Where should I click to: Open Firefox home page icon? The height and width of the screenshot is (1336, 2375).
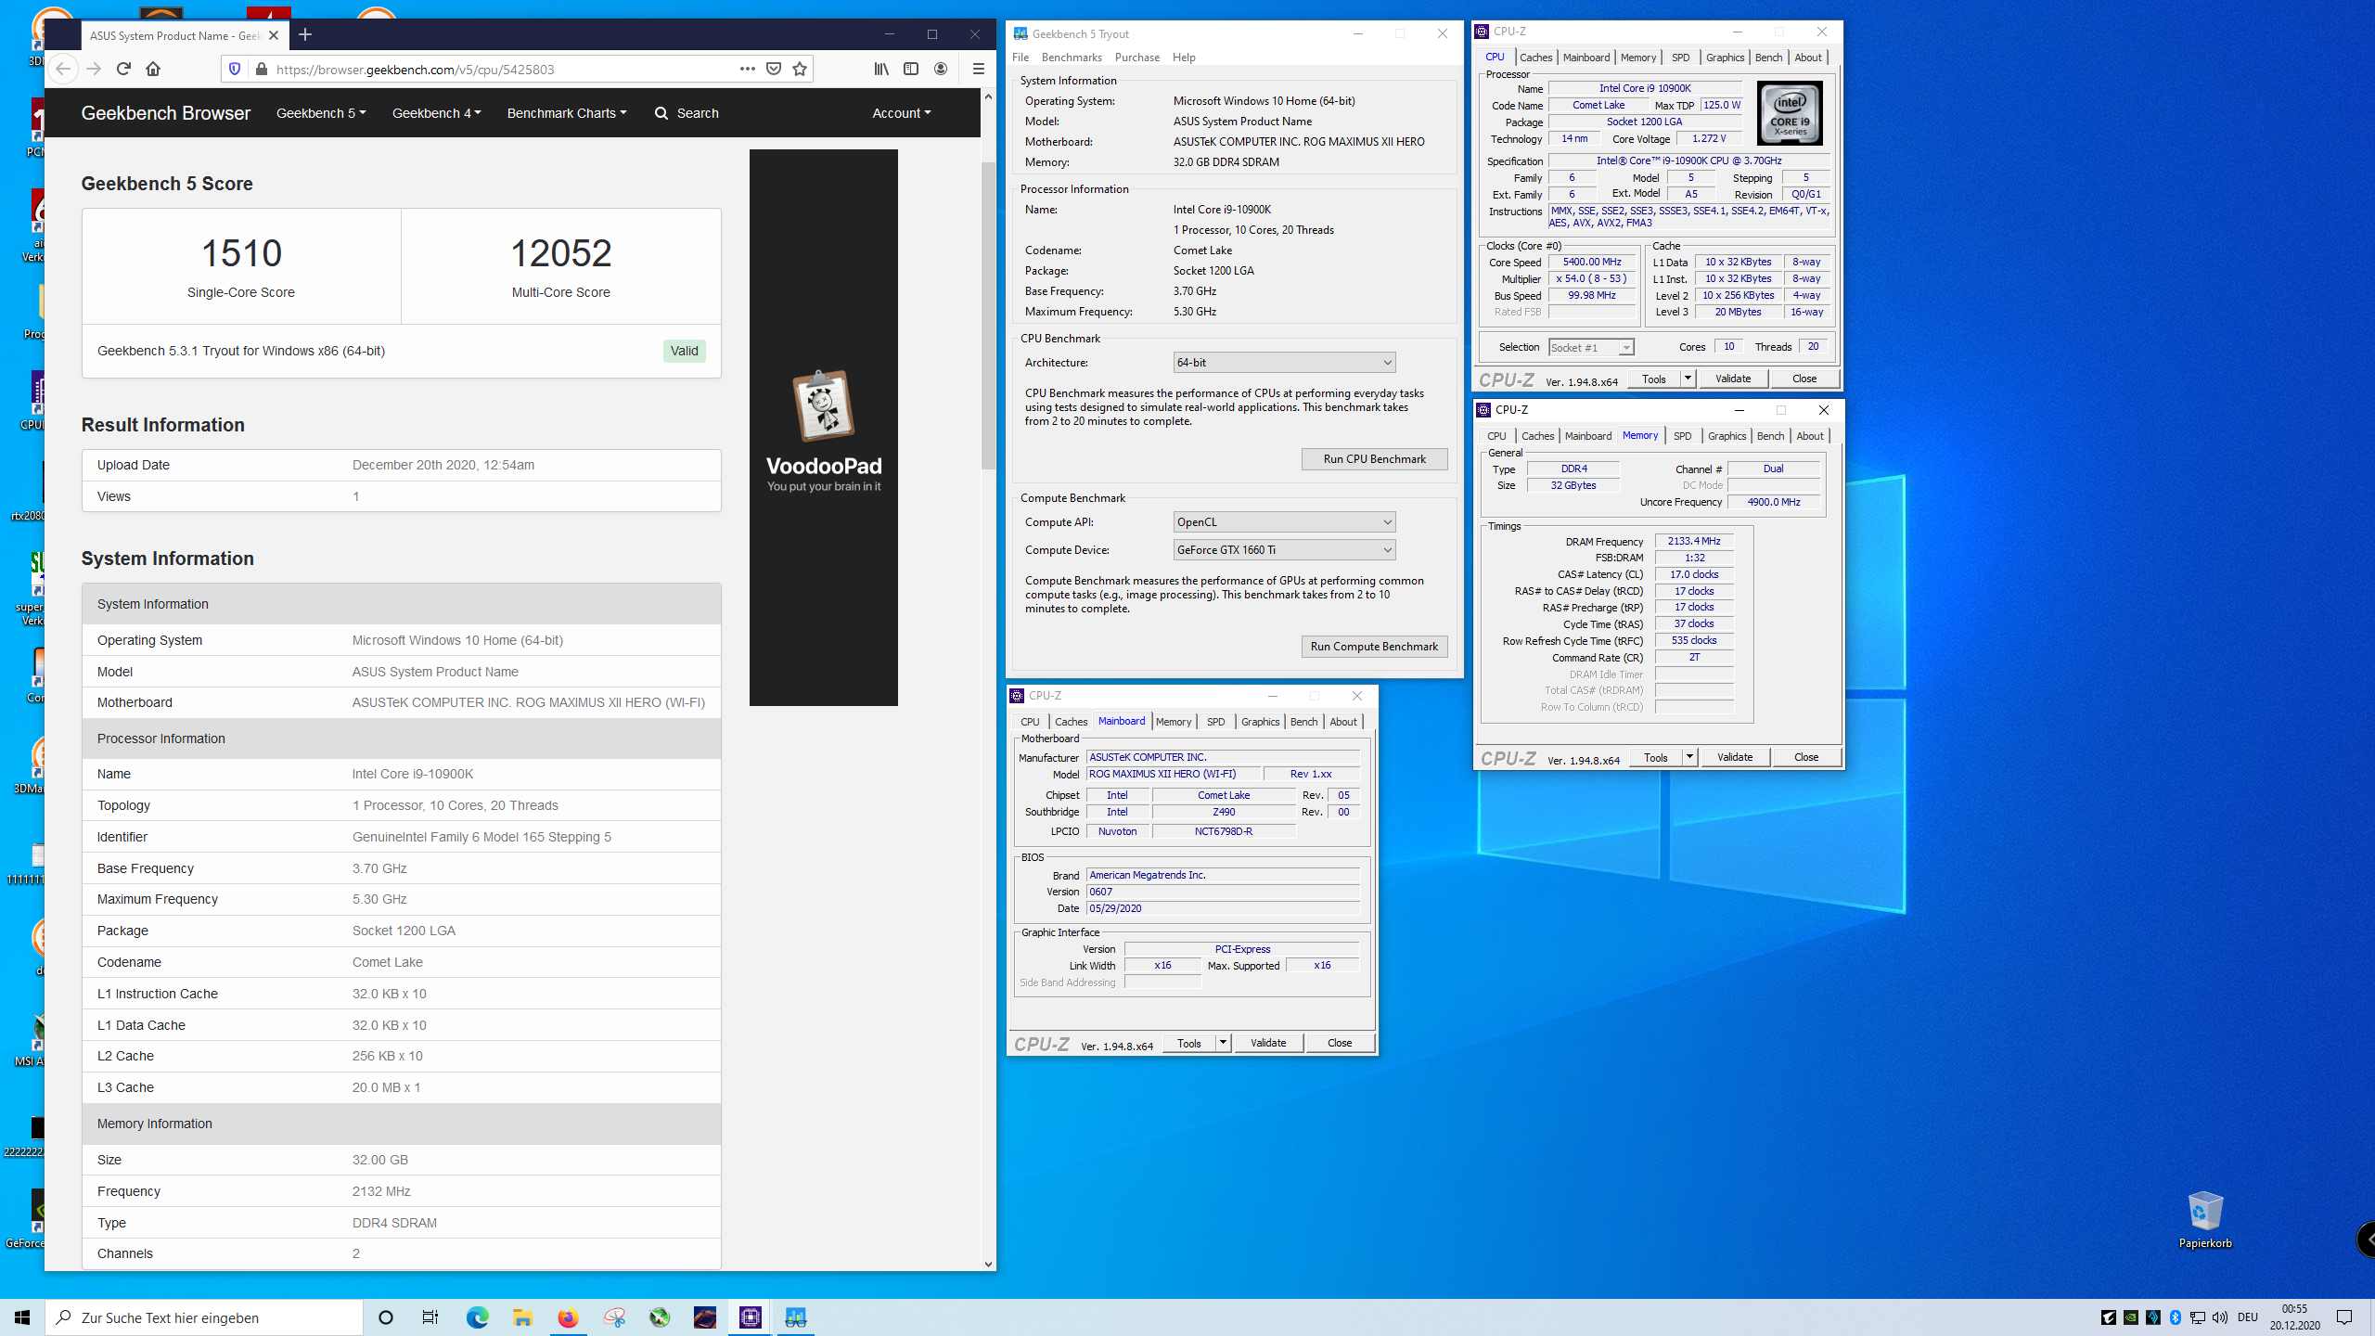click(x=153, y=69)
